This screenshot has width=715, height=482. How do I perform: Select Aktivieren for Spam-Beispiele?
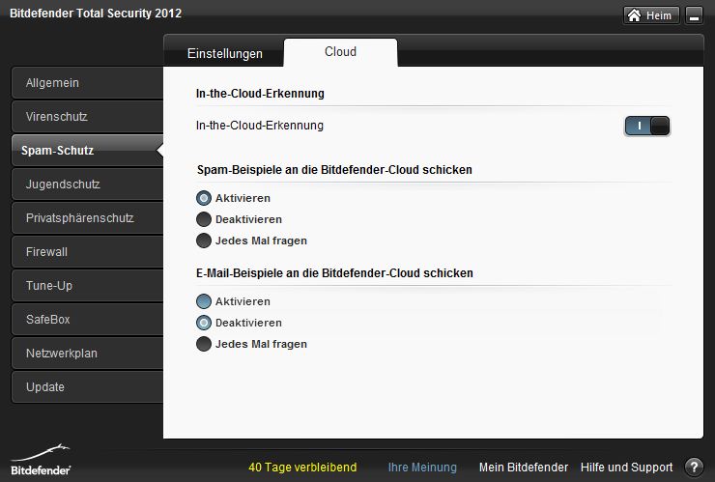(204, 198)
